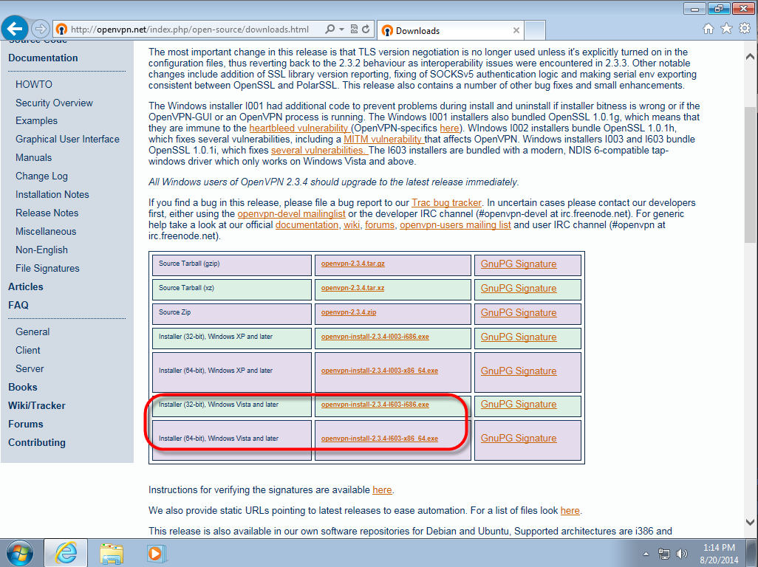Click the browser Forward arrow button
The width and height of the screenshot is (758, 567).
pos(41,29)
